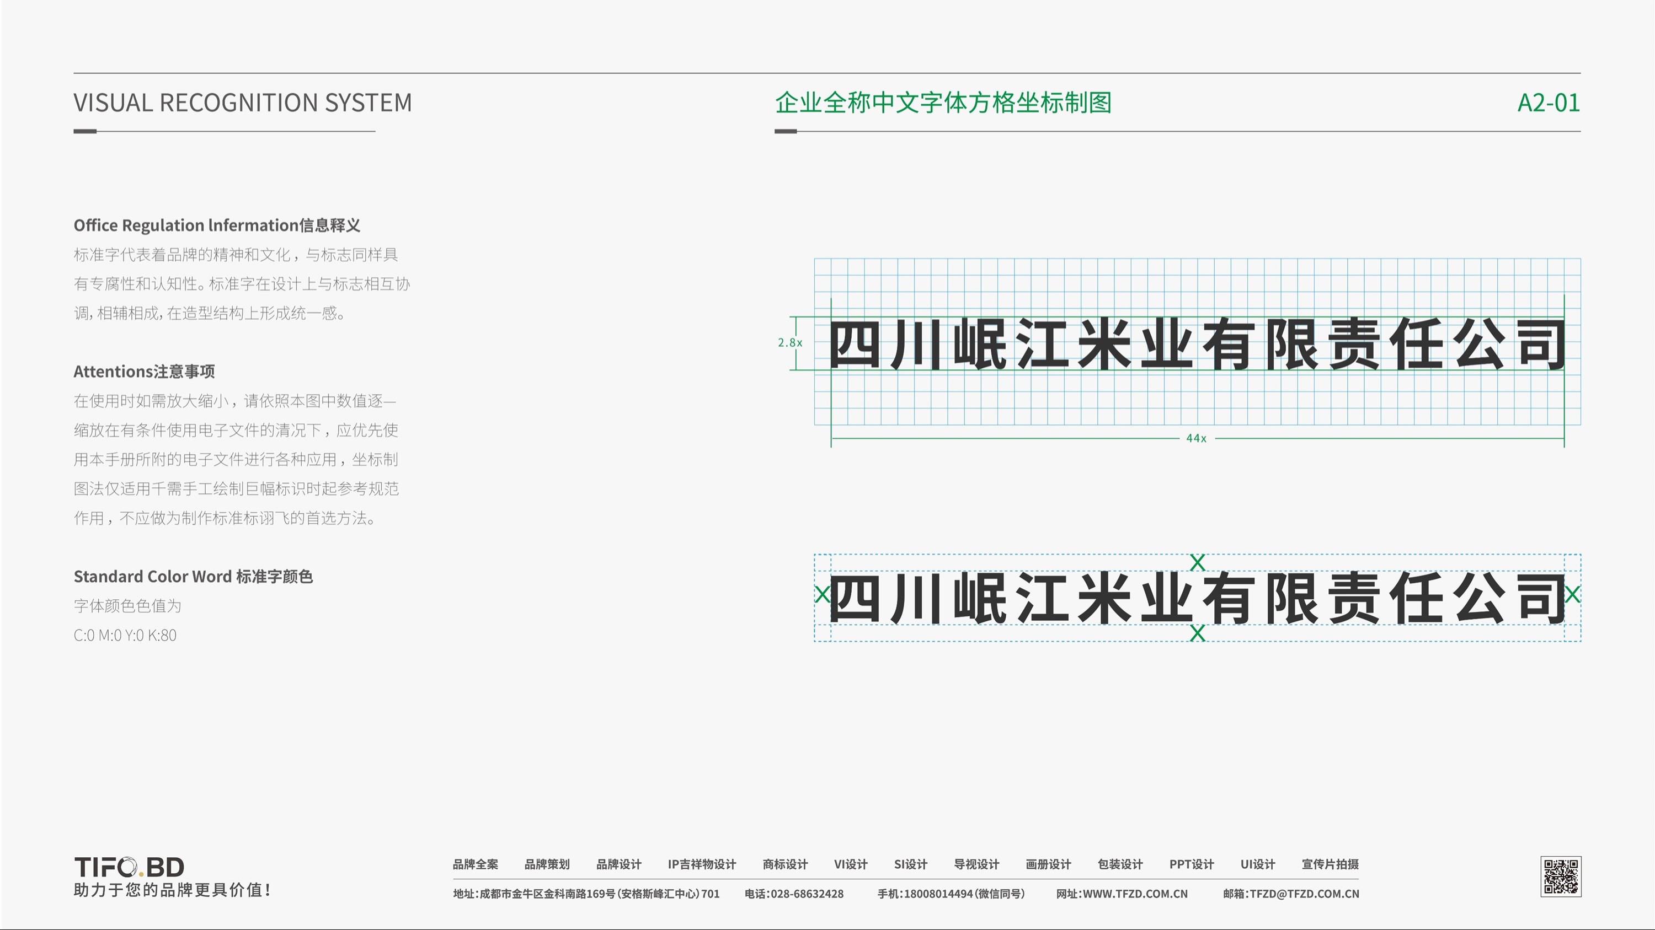Open the 画册设计 footer item
Screen dimensions: 1655x930
click(1049, 864)
